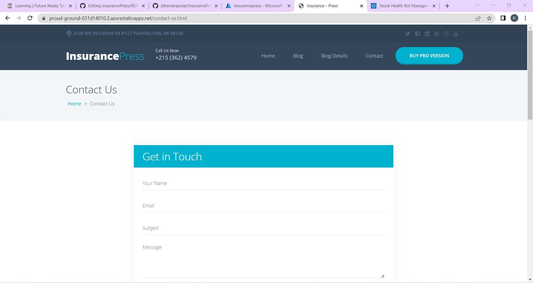Viewport: 533px width, 283px height.
Task: Switch to the Editing InsurancePress README tab
Action: click(112, 6)
